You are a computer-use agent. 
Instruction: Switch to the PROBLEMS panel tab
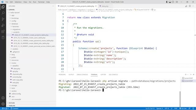[x=62, y=75]
